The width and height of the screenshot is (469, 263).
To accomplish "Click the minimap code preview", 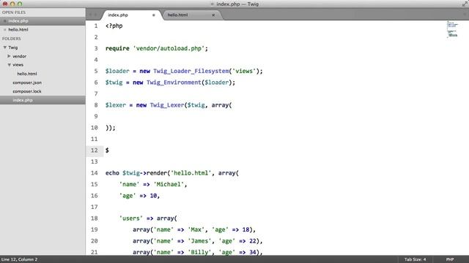I will 452,29.
